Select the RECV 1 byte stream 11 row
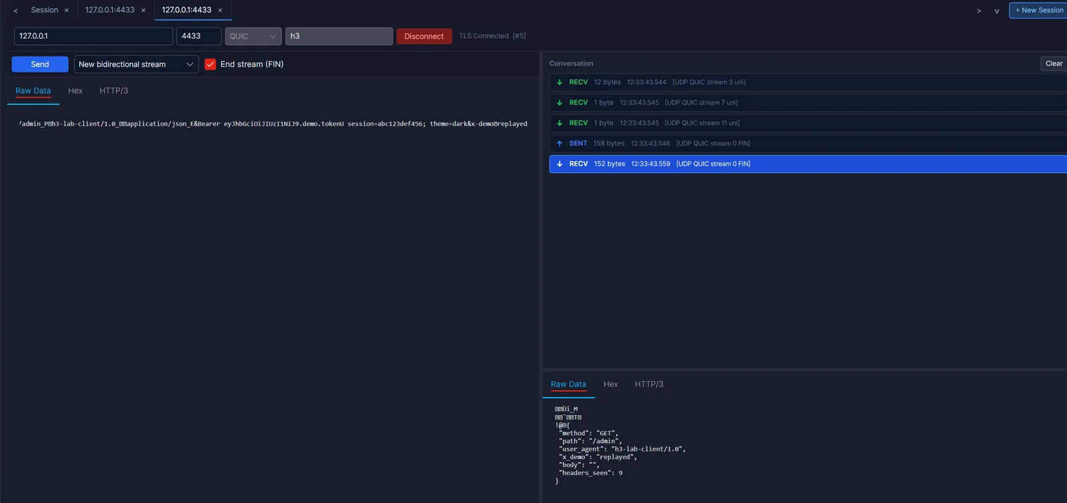 pos(808,123)
